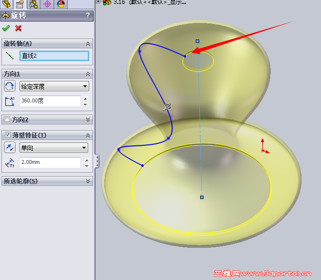321x280 pixels.
Task: Open the DisplayManager appearance tab
Action: [x=61, y=4]
